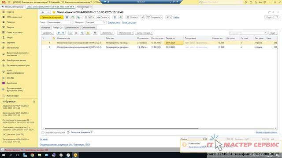The width and height of the screenshot is (282, 158).
Task: Click the link icon top-right of the form
Action: (x=269, y=12)
